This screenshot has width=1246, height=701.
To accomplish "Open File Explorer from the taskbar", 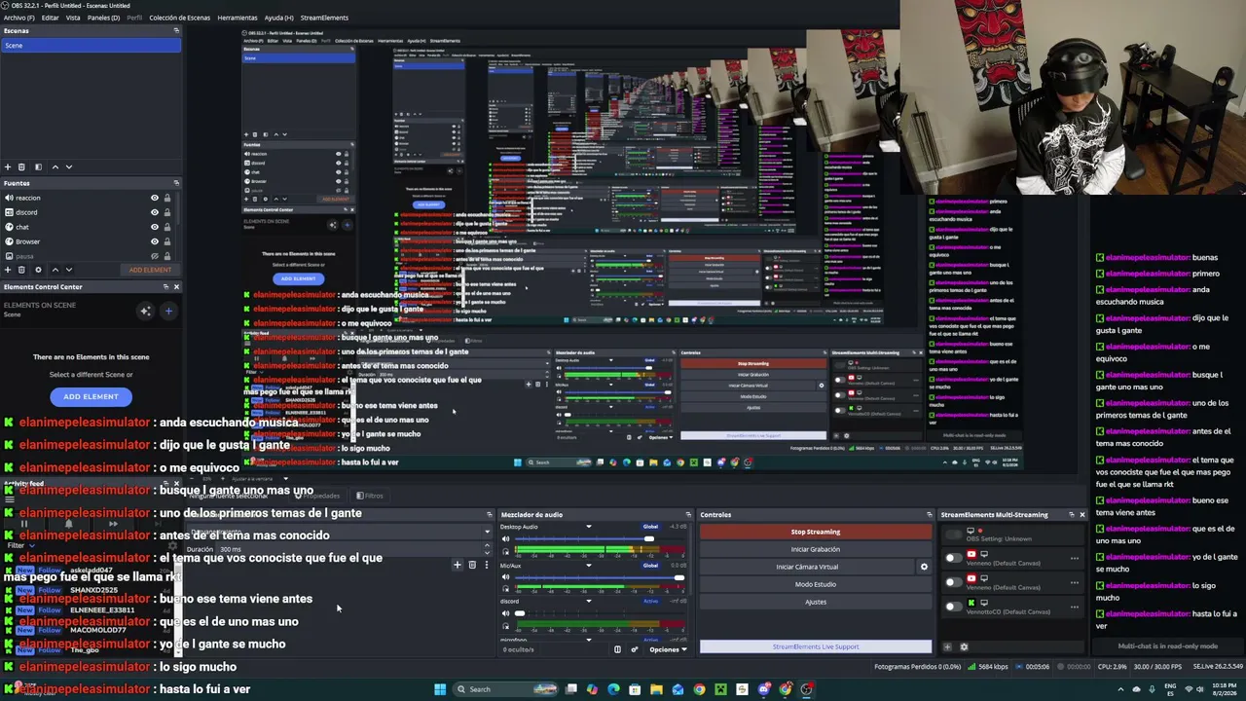I will [656, 689].
